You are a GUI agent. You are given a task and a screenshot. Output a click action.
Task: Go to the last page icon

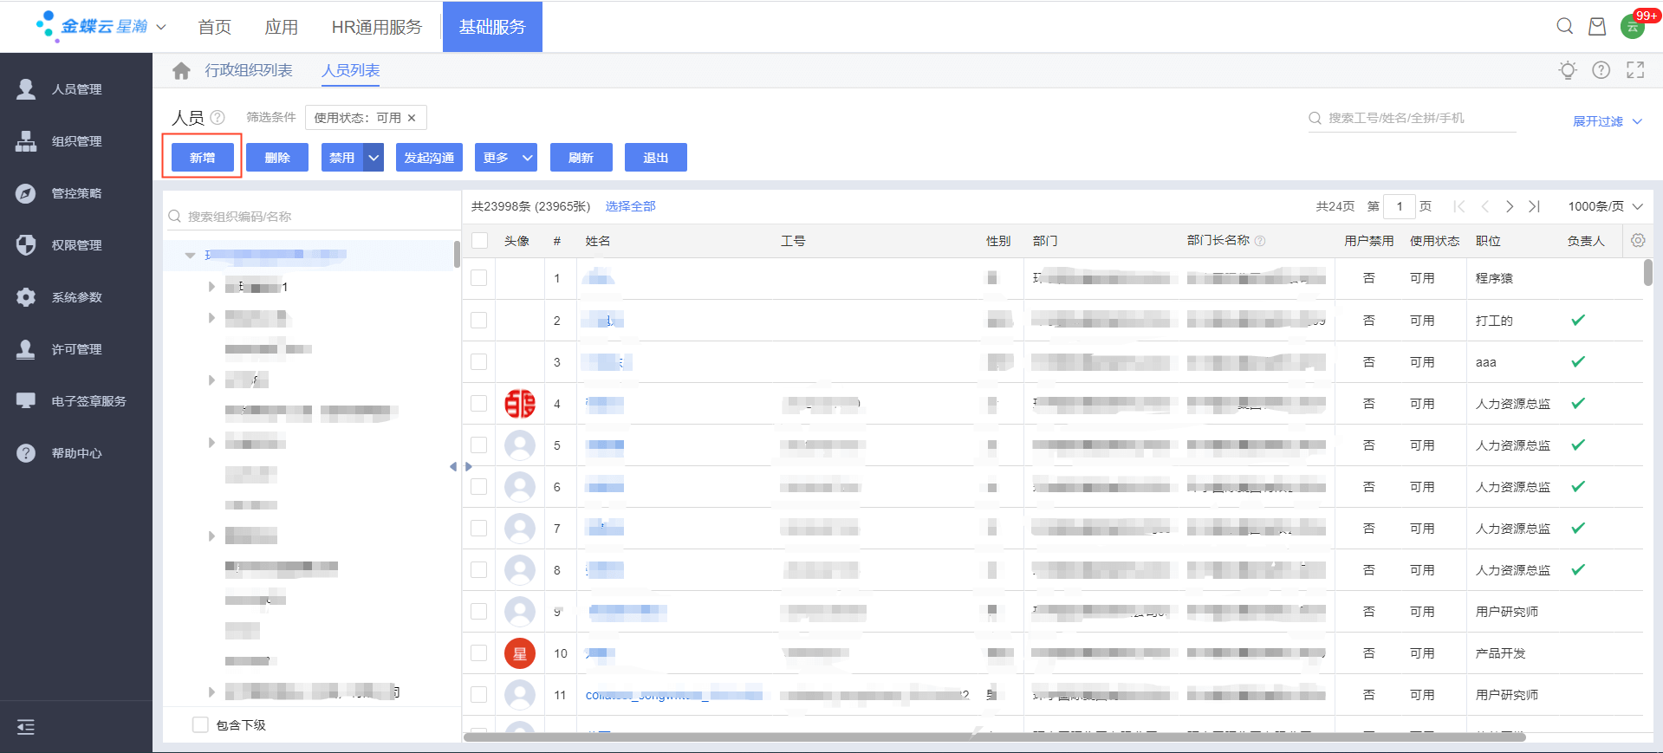1534,206
